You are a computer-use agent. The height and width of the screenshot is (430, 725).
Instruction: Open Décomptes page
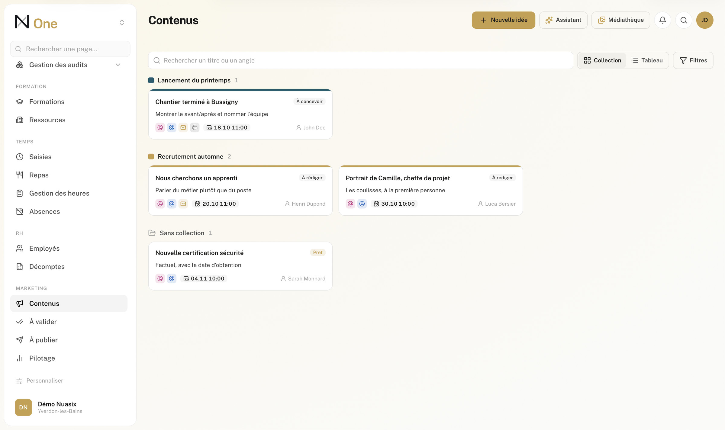tap(69, 267)
